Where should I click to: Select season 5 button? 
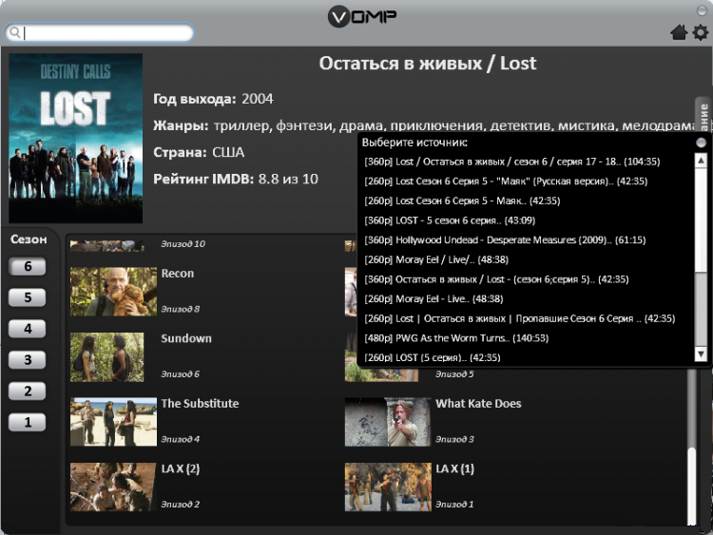tap(28, 297)
